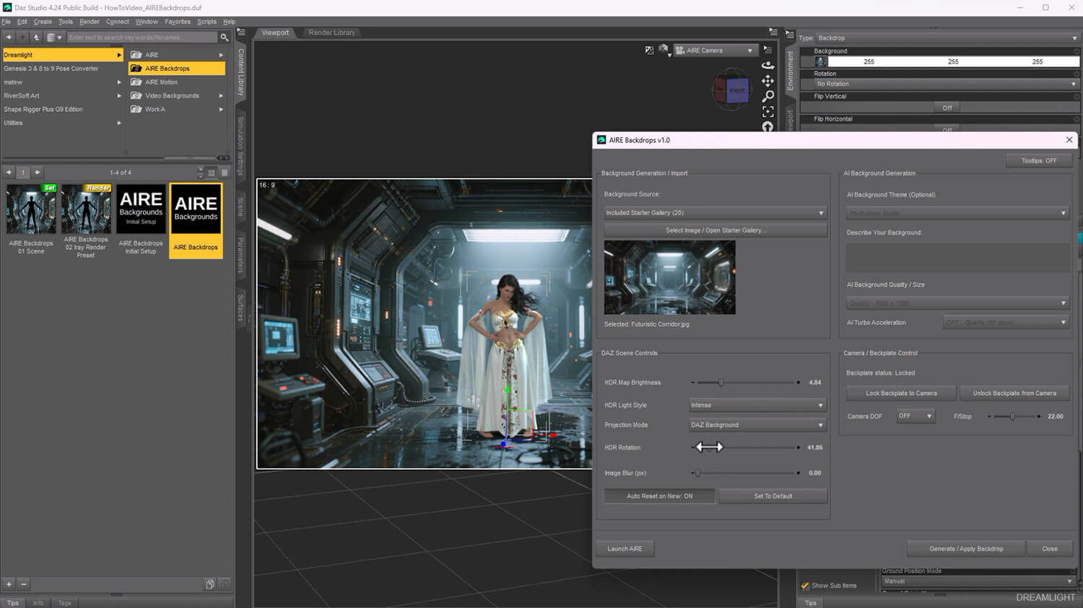The width and height of the screenshot is (1083, 608).
Task: Open the Scripts menu
Action: (206, 22)
